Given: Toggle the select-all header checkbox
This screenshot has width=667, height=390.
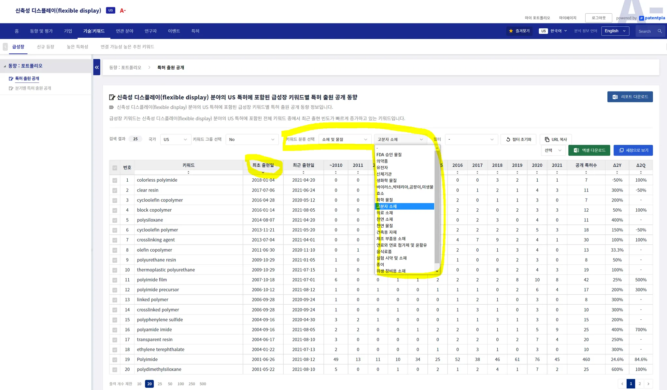Looking at the screenshot, I should pos(115,168).
